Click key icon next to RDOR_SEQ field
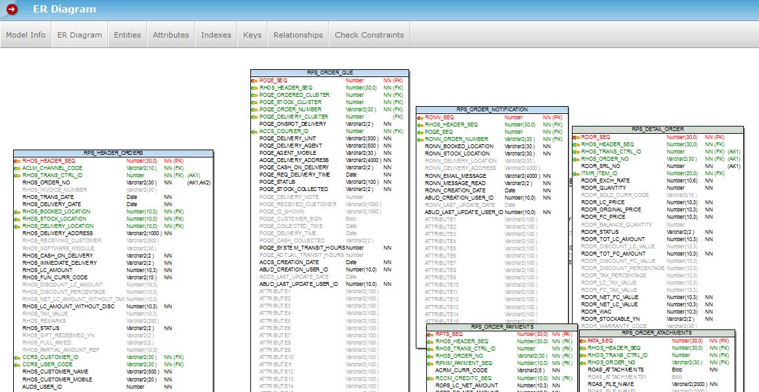Viewport: 759px width, 392px height. (576, 137)
